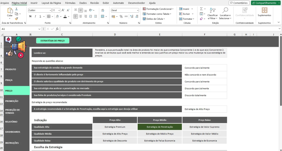Click the fx insert function icon
Viewport: 282px width, 151px height.
click(57, 29)
